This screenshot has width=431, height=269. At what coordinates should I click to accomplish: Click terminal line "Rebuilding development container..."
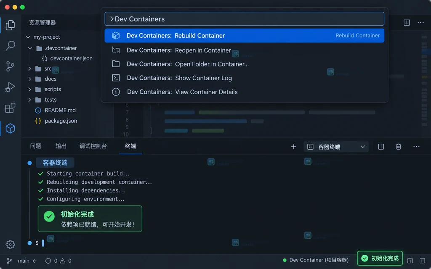[x=99, y=182]
